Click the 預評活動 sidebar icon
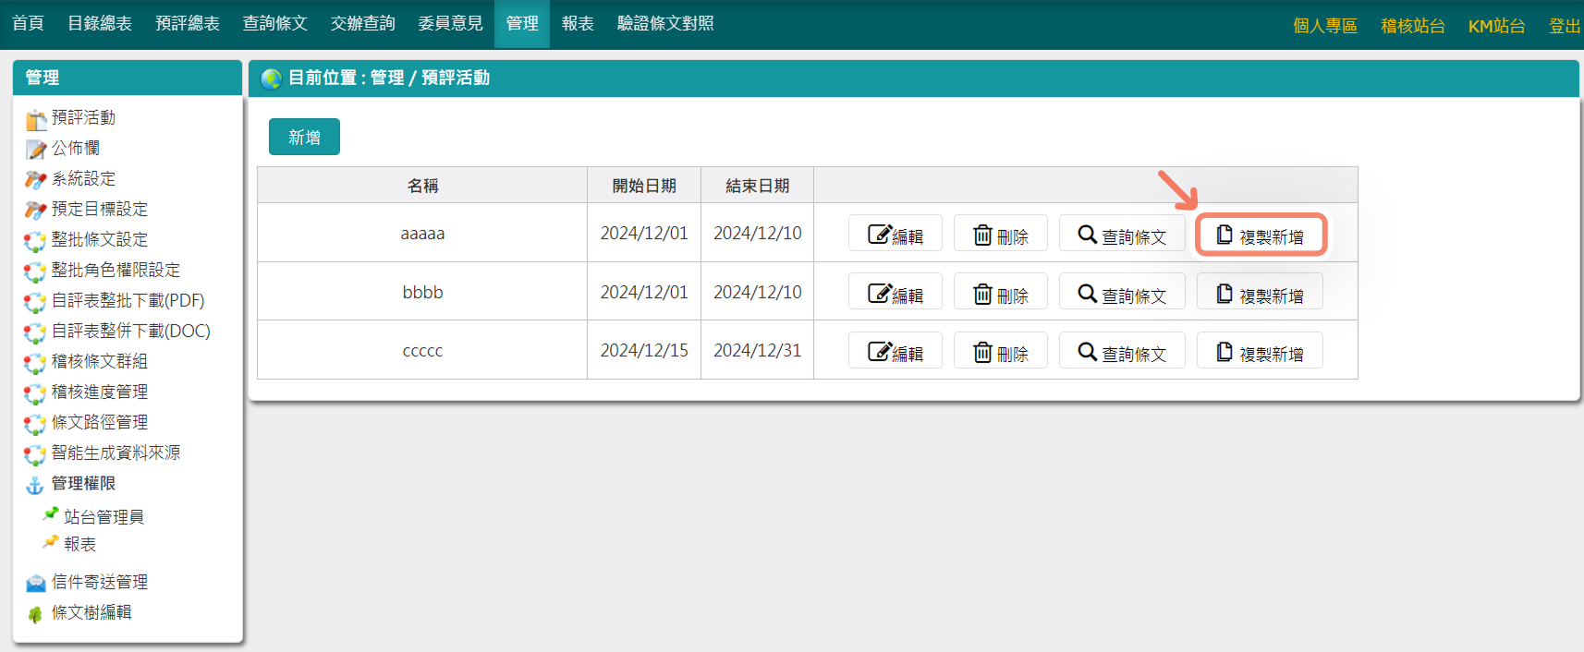 click(x=35, y=119)
